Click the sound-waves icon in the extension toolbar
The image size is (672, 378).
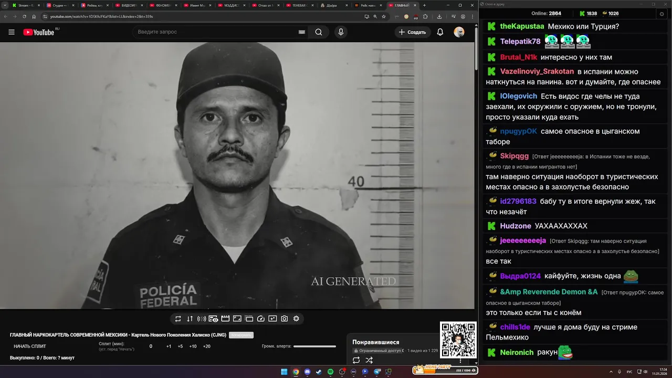click(x=202, y=319)
